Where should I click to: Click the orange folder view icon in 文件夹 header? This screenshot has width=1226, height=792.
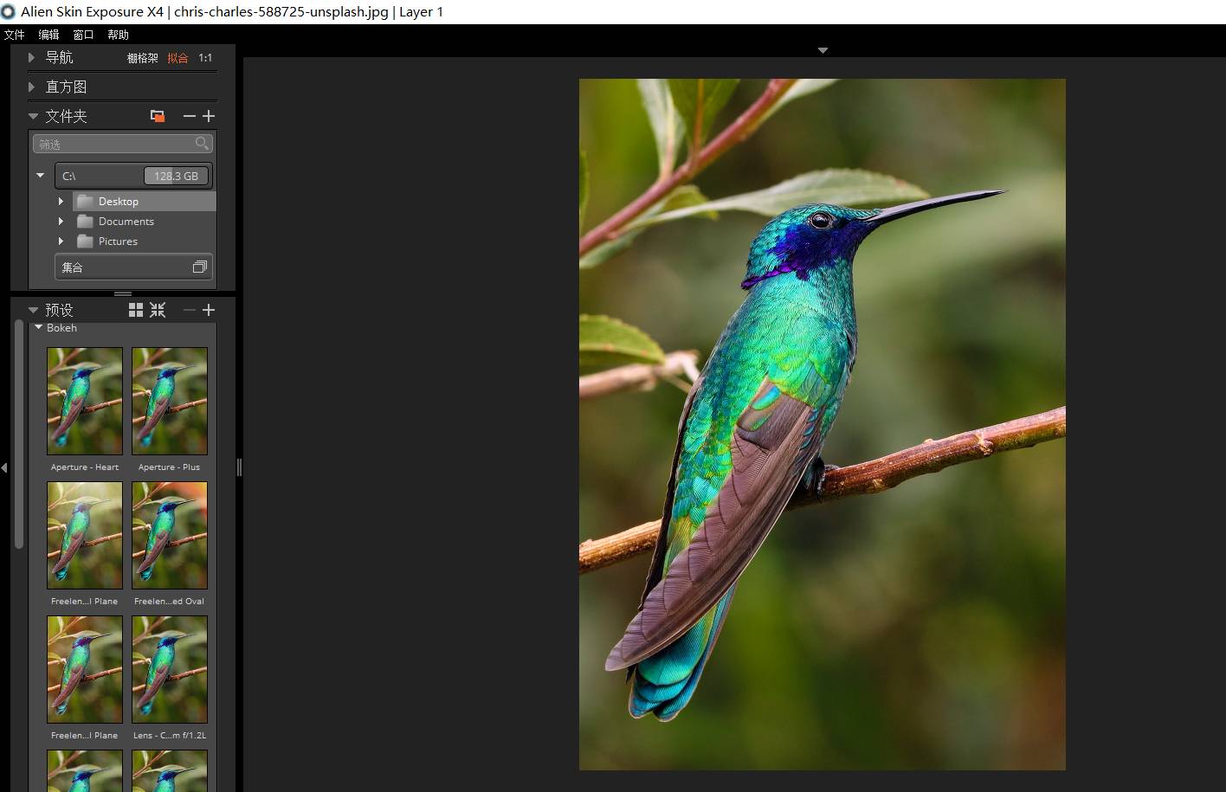[x=158, y=116]
